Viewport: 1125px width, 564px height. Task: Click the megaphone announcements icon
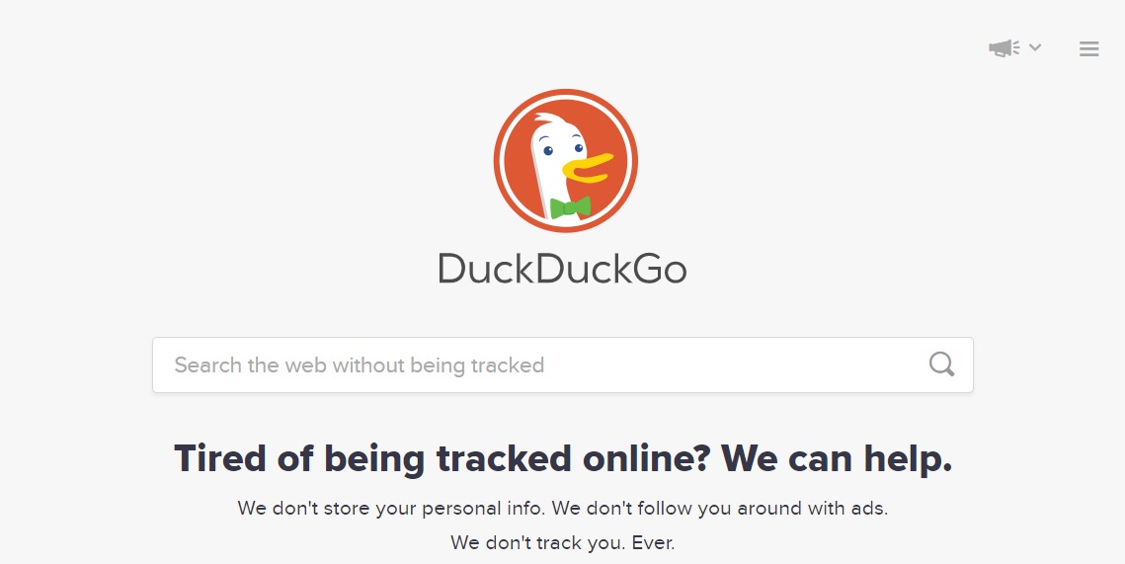[1004, 48]
